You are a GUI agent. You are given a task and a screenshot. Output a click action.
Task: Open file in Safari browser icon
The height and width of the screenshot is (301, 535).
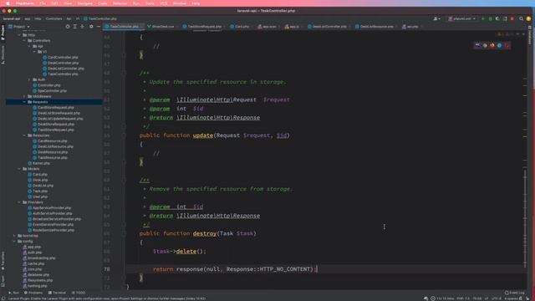tap(500, 45)
